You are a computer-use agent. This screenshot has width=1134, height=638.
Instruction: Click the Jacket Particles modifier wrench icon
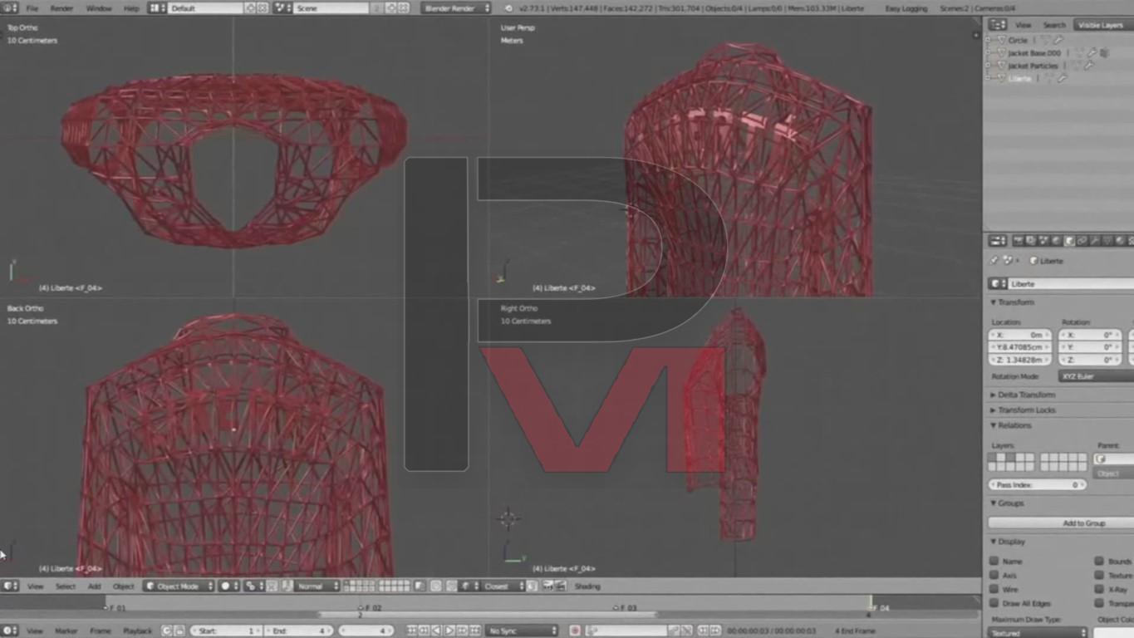(x=1088, y=66)
